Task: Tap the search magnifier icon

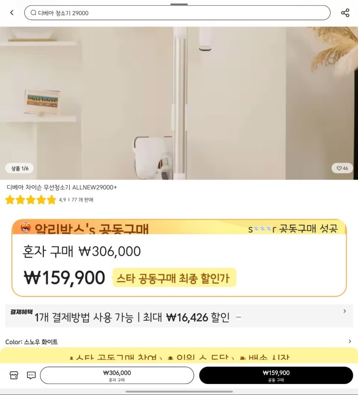Action: [33, 13]
